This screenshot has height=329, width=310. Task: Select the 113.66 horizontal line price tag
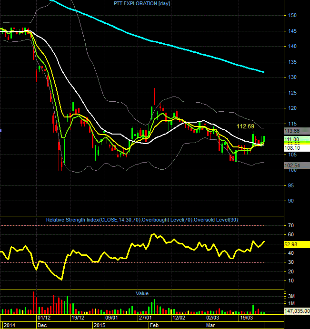tap(297, 131)
